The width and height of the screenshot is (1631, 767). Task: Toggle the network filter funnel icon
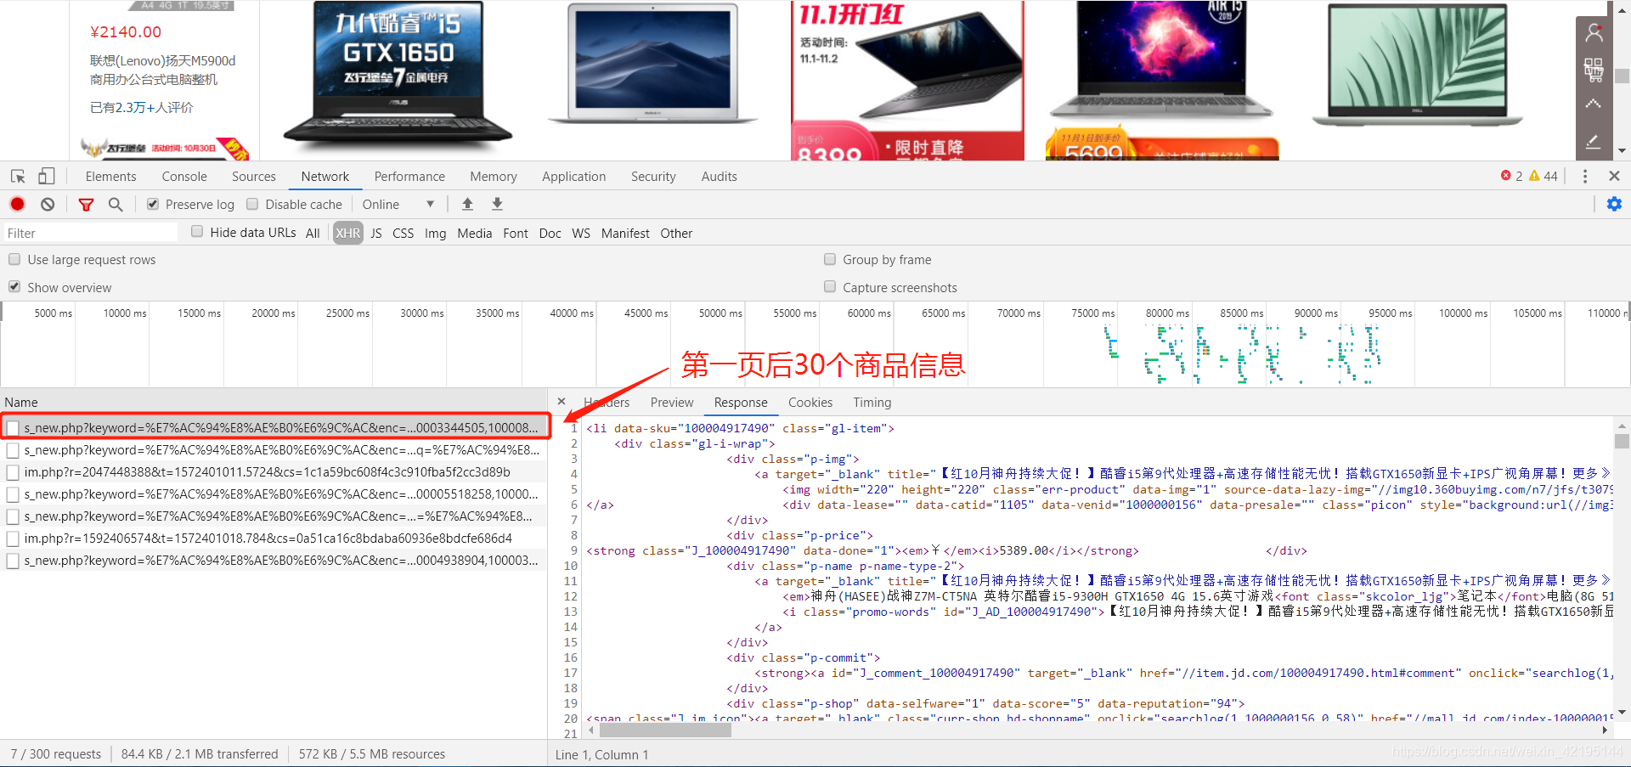point(86,204)
